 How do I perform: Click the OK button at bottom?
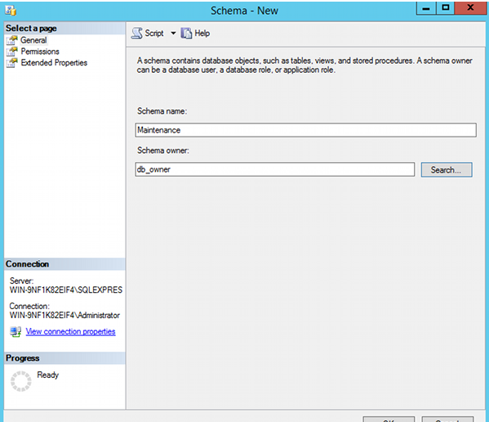[x=389, y=420]
